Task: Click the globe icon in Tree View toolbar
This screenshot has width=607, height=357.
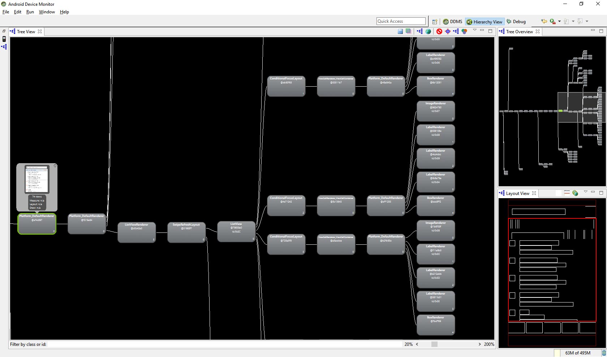Action: 428,31
